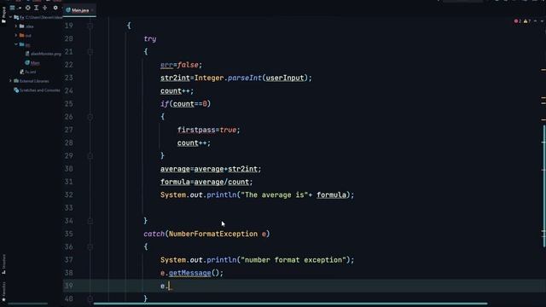546x307 pixels.
Task: Toggle the fold marker at line 26
Action: click(90, 117)
